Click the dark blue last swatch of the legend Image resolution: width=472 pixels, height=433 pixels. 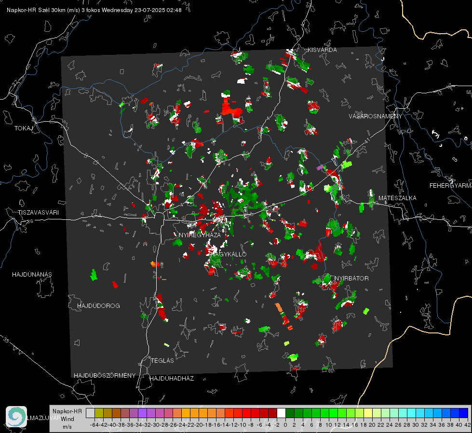click(x=464, y=413)
